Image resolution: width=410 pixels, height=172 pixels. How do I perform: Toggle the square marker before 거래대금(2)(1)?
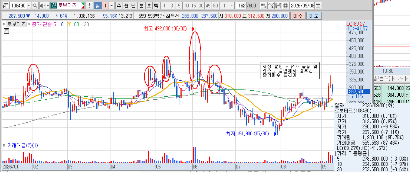click(x=4, y=145)
